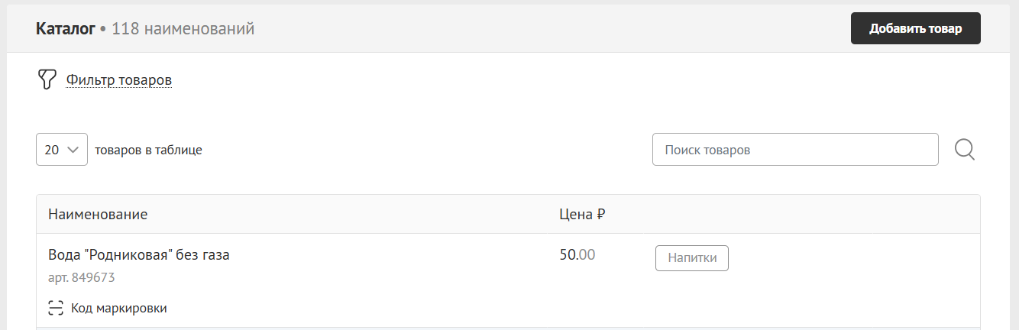Open the "Фильтр товаров" link
The image size is (1019, 330).
pos(118,79)
